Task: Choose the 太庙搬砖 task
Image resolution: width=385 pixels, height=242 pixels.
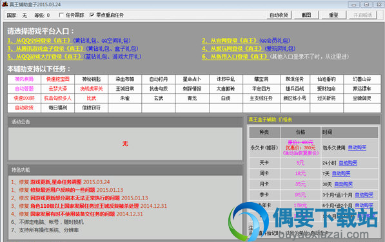Action: pyautogui.click(x=226, y=89)
